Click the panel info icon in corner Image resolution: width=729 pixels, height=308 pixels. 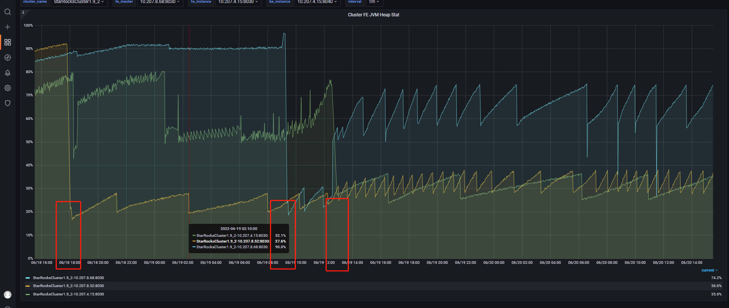(x=23, y=13)
